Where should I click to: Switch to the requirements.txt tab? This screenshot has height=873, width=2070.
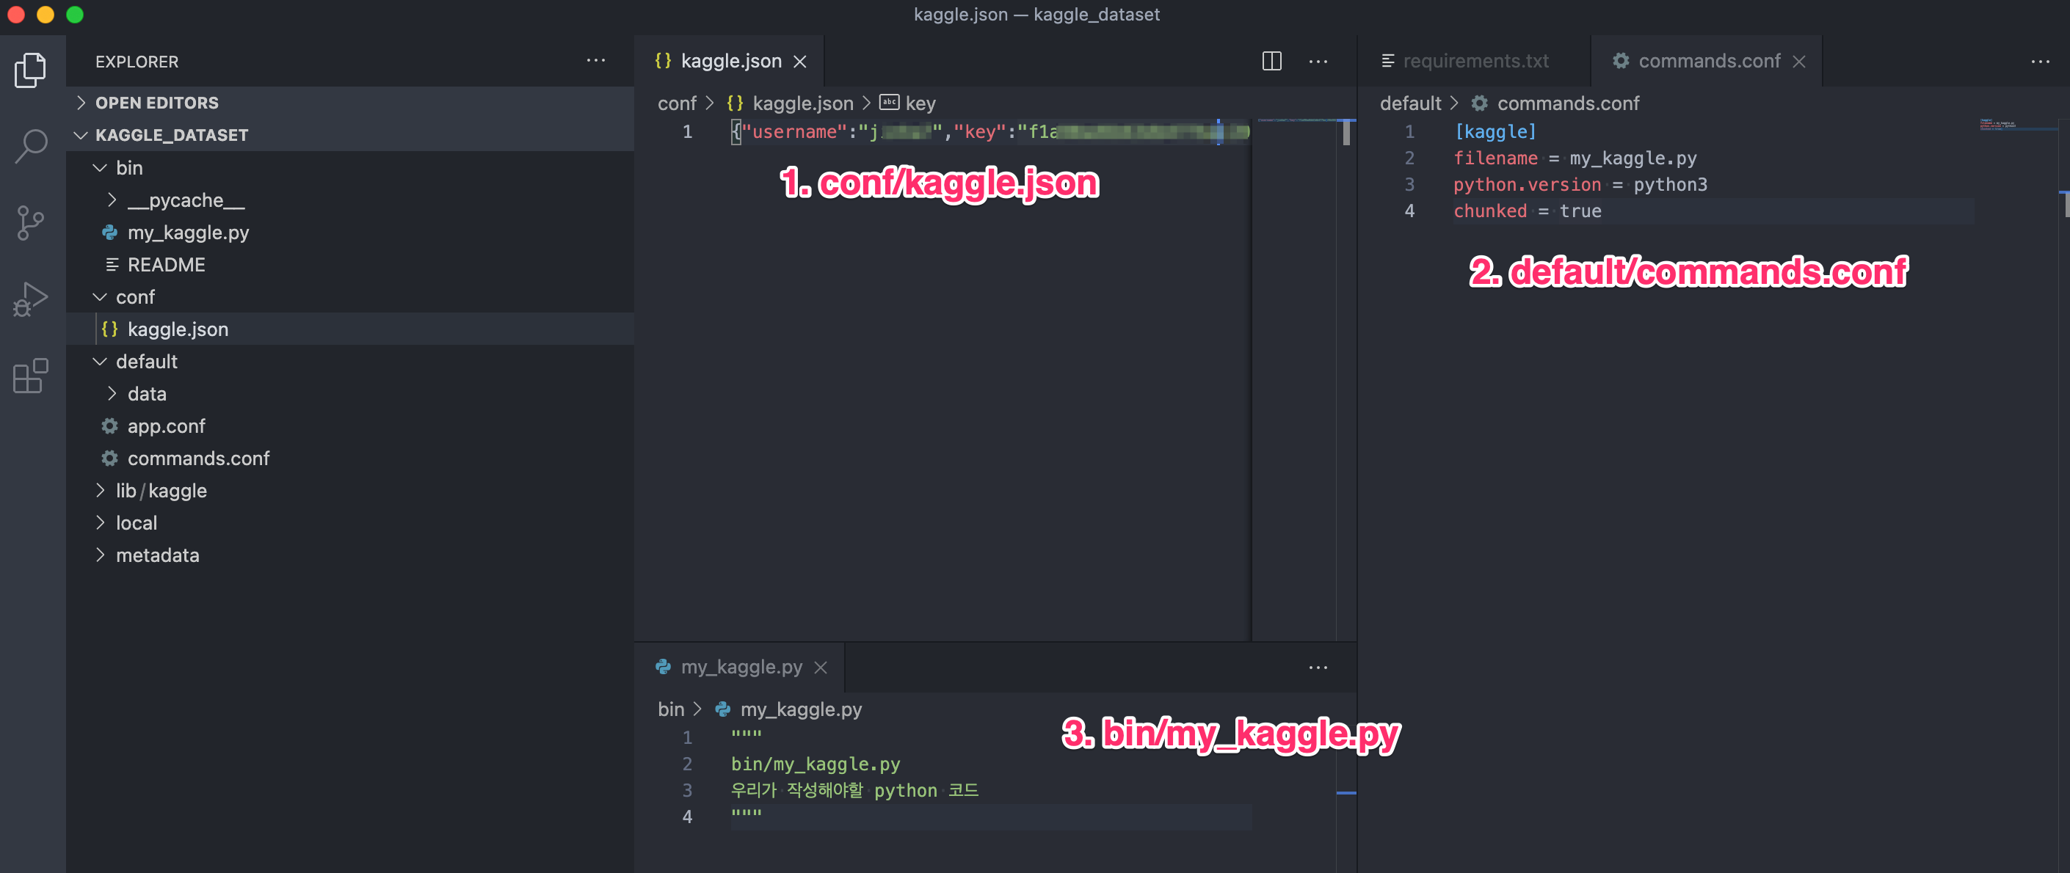pos(1475,61)
